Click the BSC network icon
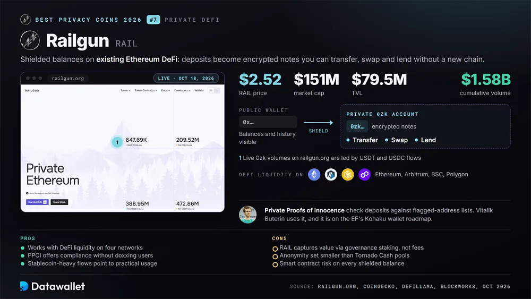Screen dimensions: 531x299 click(348, 174)
